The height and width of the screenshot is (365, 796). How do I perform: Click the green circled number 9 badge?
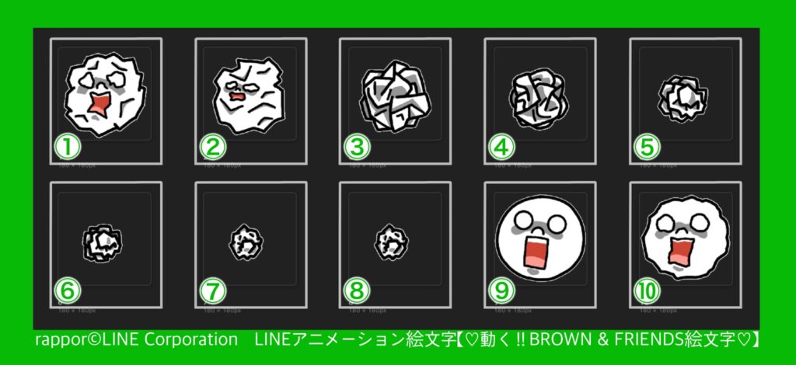pyautogui.click(x=501, y=291)
